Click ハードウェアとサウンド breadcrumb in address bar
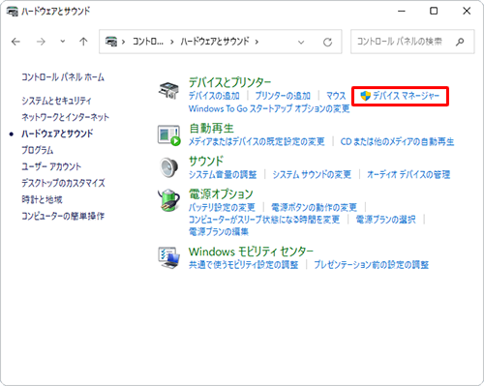Image resolution: width=484 pixels, height=386 pixels. (x=215, y=42)
